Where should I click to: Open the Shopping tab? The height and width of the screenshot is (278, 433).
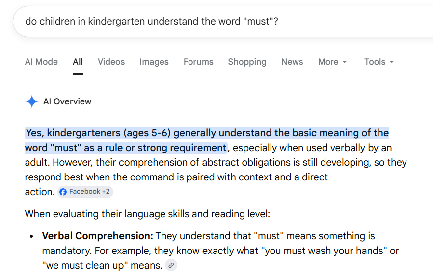coord(247,62)
